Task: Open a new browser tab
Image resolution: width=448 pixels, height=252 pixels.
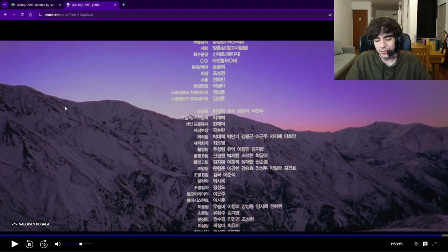Action: click(x=124, y=5)
